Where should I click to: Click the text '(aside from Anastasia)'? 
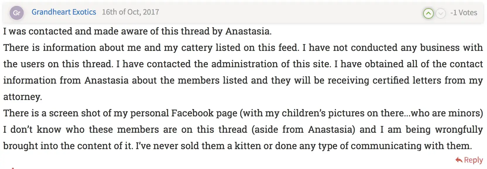(x=303, y=130)
